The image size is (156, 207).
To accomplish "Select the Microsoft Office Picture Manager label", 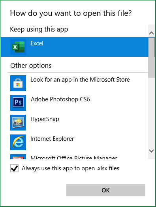I will click(x=74, y=157).
